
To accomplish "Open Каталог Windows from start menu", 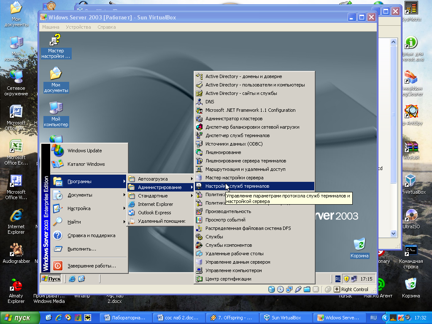I will (x=89, y=164).
